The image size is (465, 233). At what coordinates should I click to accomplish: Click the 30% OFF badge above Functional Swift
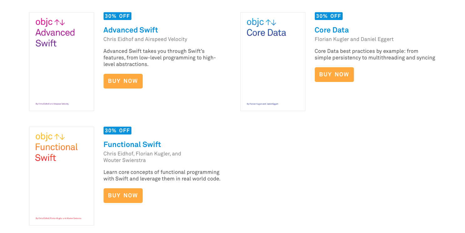(x=117, y=131)
